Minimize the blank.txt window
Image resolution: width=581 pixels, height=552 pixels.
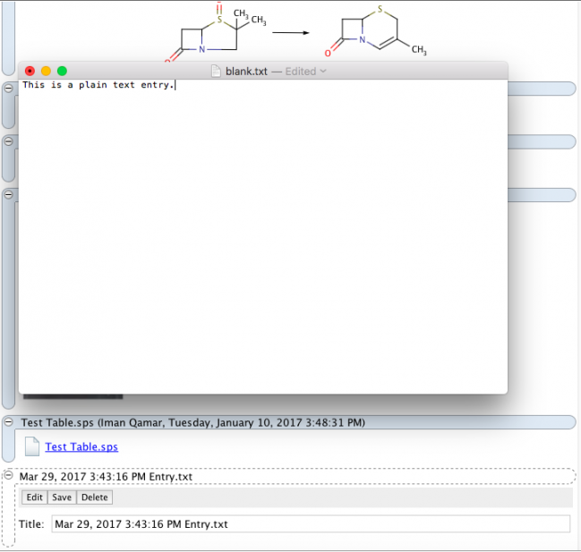point(46,71)
